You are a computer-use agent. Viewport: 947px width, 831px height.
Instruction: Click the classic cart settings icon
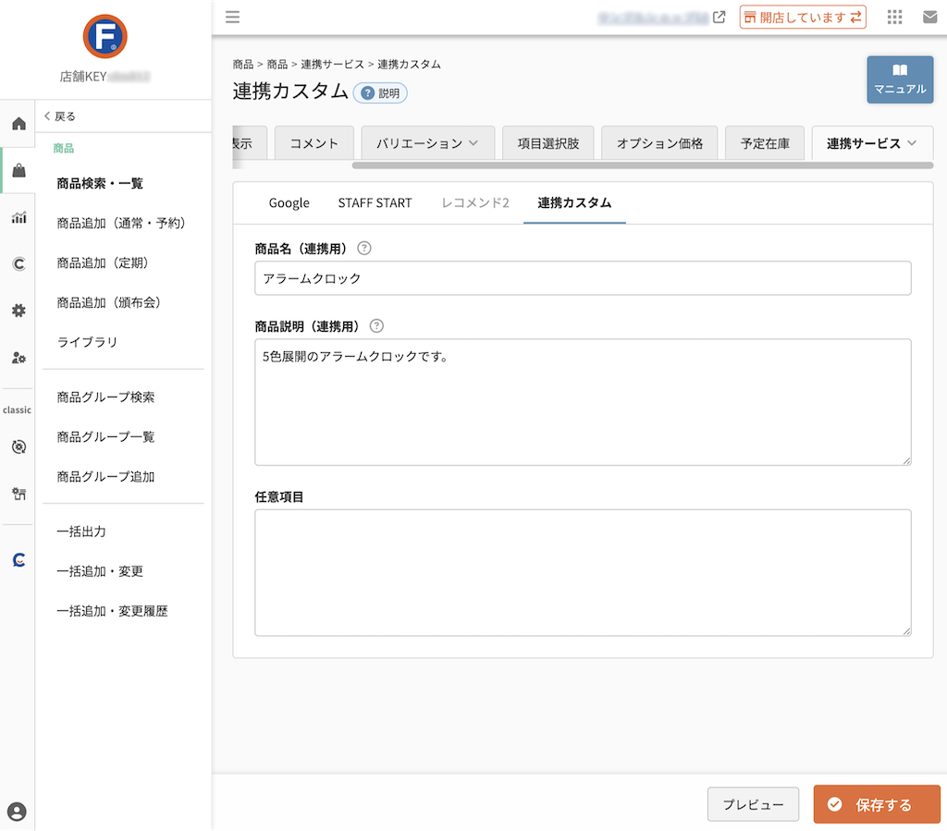pyautogui.click(x=18, y=494)
